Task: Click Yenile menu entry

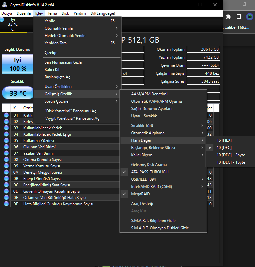Action: (x=77, y=21)
